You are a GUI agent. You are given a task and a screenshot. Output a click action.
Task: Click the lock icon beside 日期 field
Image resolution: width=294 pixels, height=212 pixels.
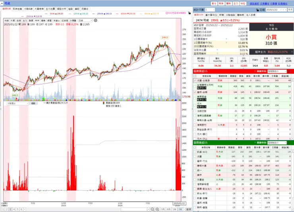(257, 10)
